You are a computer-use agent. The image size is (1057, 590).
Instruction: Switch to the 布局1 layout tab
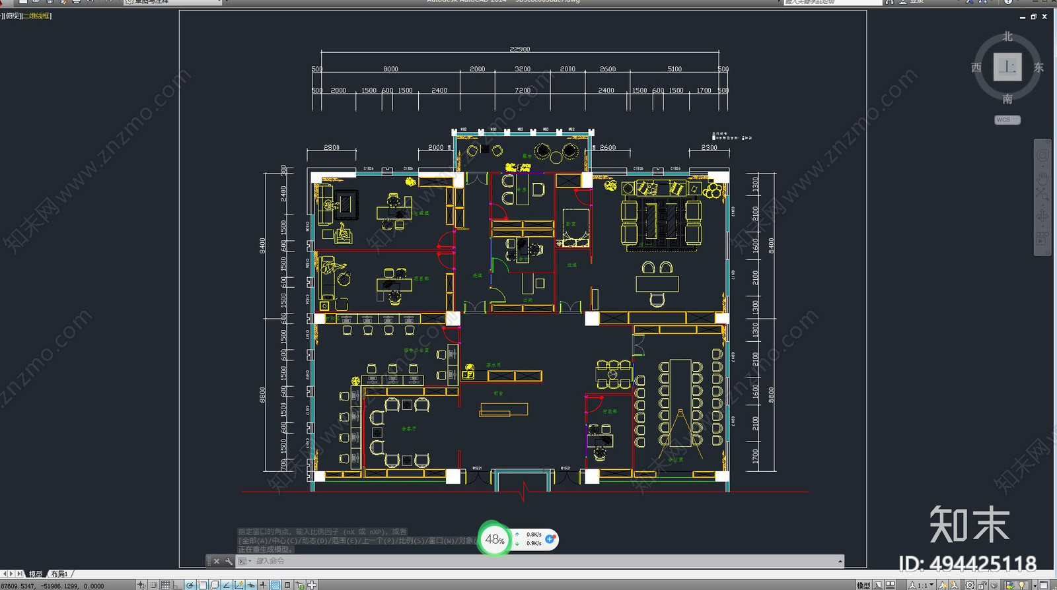pos(59,574)
